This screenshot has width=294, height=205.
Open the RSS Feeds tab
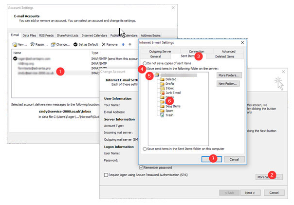[46, 36]
